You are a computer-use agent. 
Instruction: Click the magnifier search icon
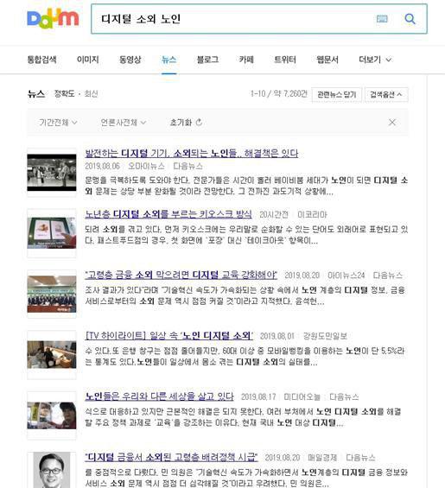click(x=410, y=19)
